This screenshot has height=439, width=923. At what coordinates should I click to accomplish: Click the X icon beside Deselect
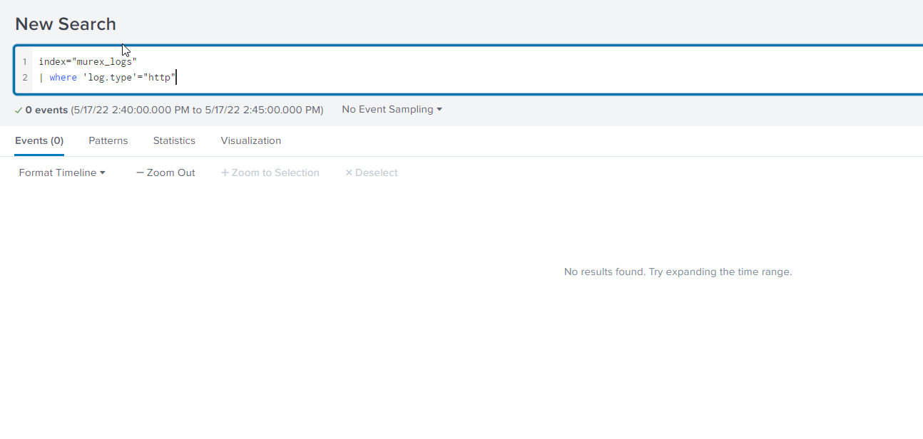click(349, 173)
